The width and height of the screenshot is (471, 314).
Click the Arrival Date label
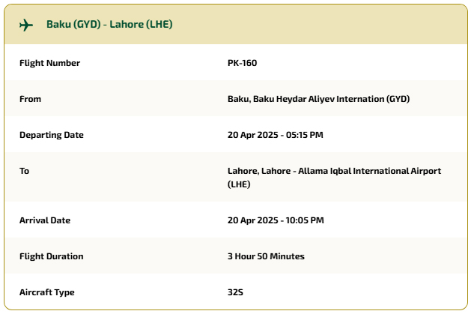[45, 220]
